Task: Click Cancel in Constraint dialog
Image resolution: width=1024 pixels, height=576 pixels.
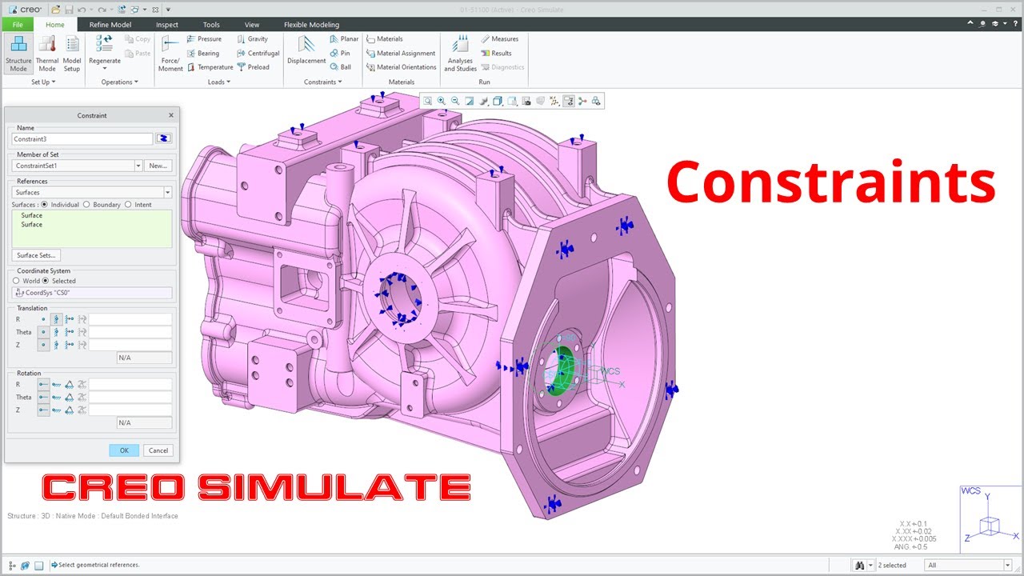Action: coord(158,450)
